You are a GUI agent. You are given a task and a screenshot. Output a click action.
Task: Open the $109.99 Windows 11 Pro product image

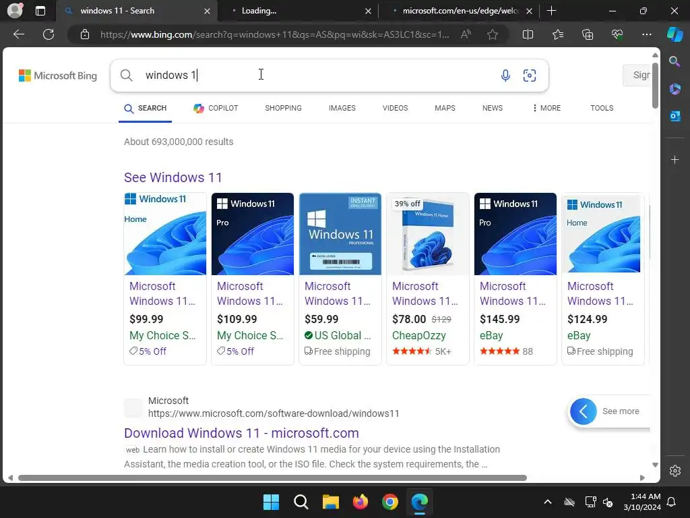[x=253, y=234]
